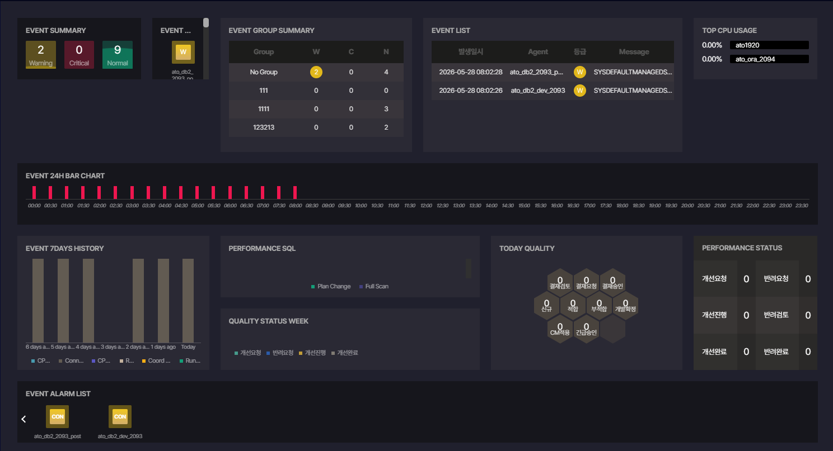The height and width of the screenshot is (451, 833).
Task: Click W grade badge for 08:02:28 event
Action: click(580, 72)
